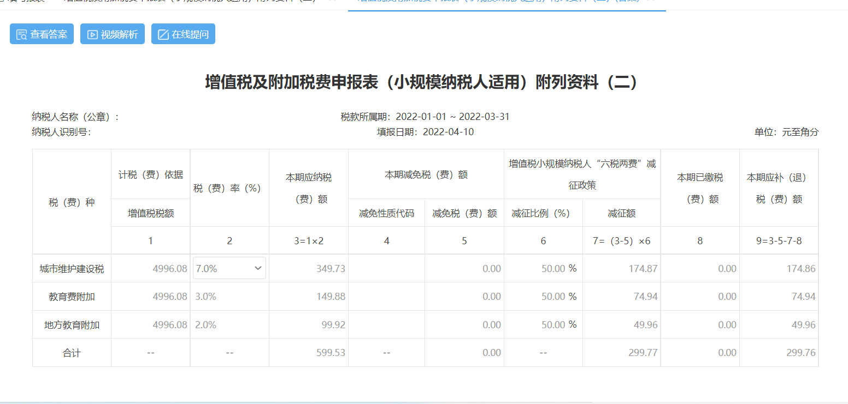Image resolution: width=848 pixels, height=404 pixels.
Task: Click the 减免税(费)额 0.00 in the 城市维护建设税 row
Action: click(492, 269)
